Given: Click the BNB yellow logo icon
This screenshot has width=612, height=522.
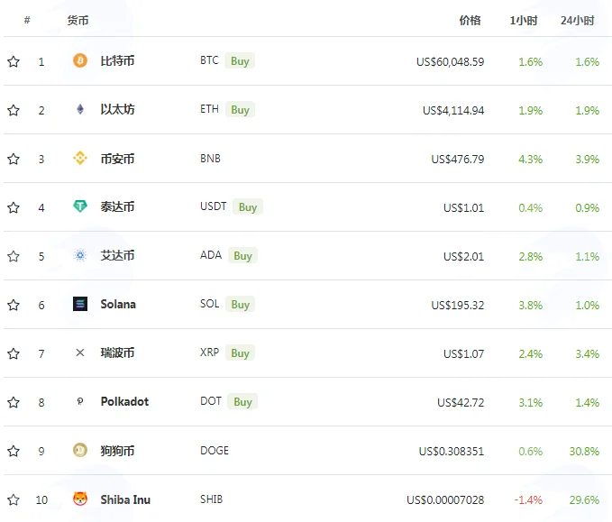Looking at the screenshot, I should pyautogui.click(x=80, y=158).
